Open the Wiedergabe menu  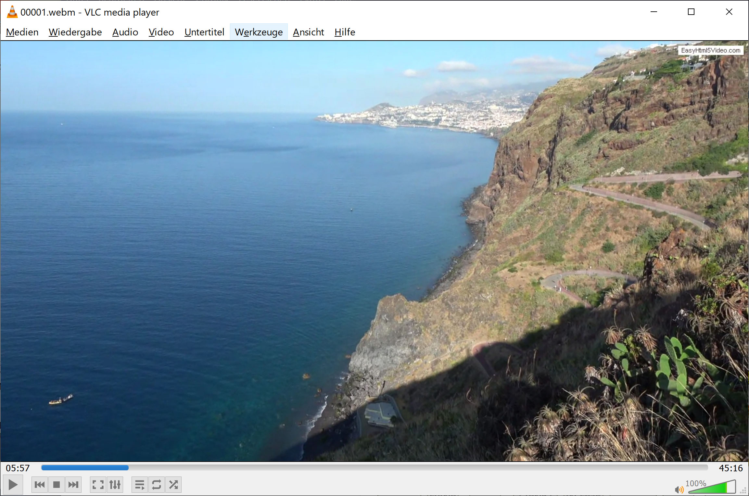[x=75, y=32]
